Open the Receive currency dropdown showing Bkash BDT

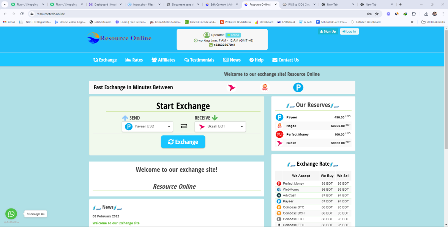click(220, 127)
